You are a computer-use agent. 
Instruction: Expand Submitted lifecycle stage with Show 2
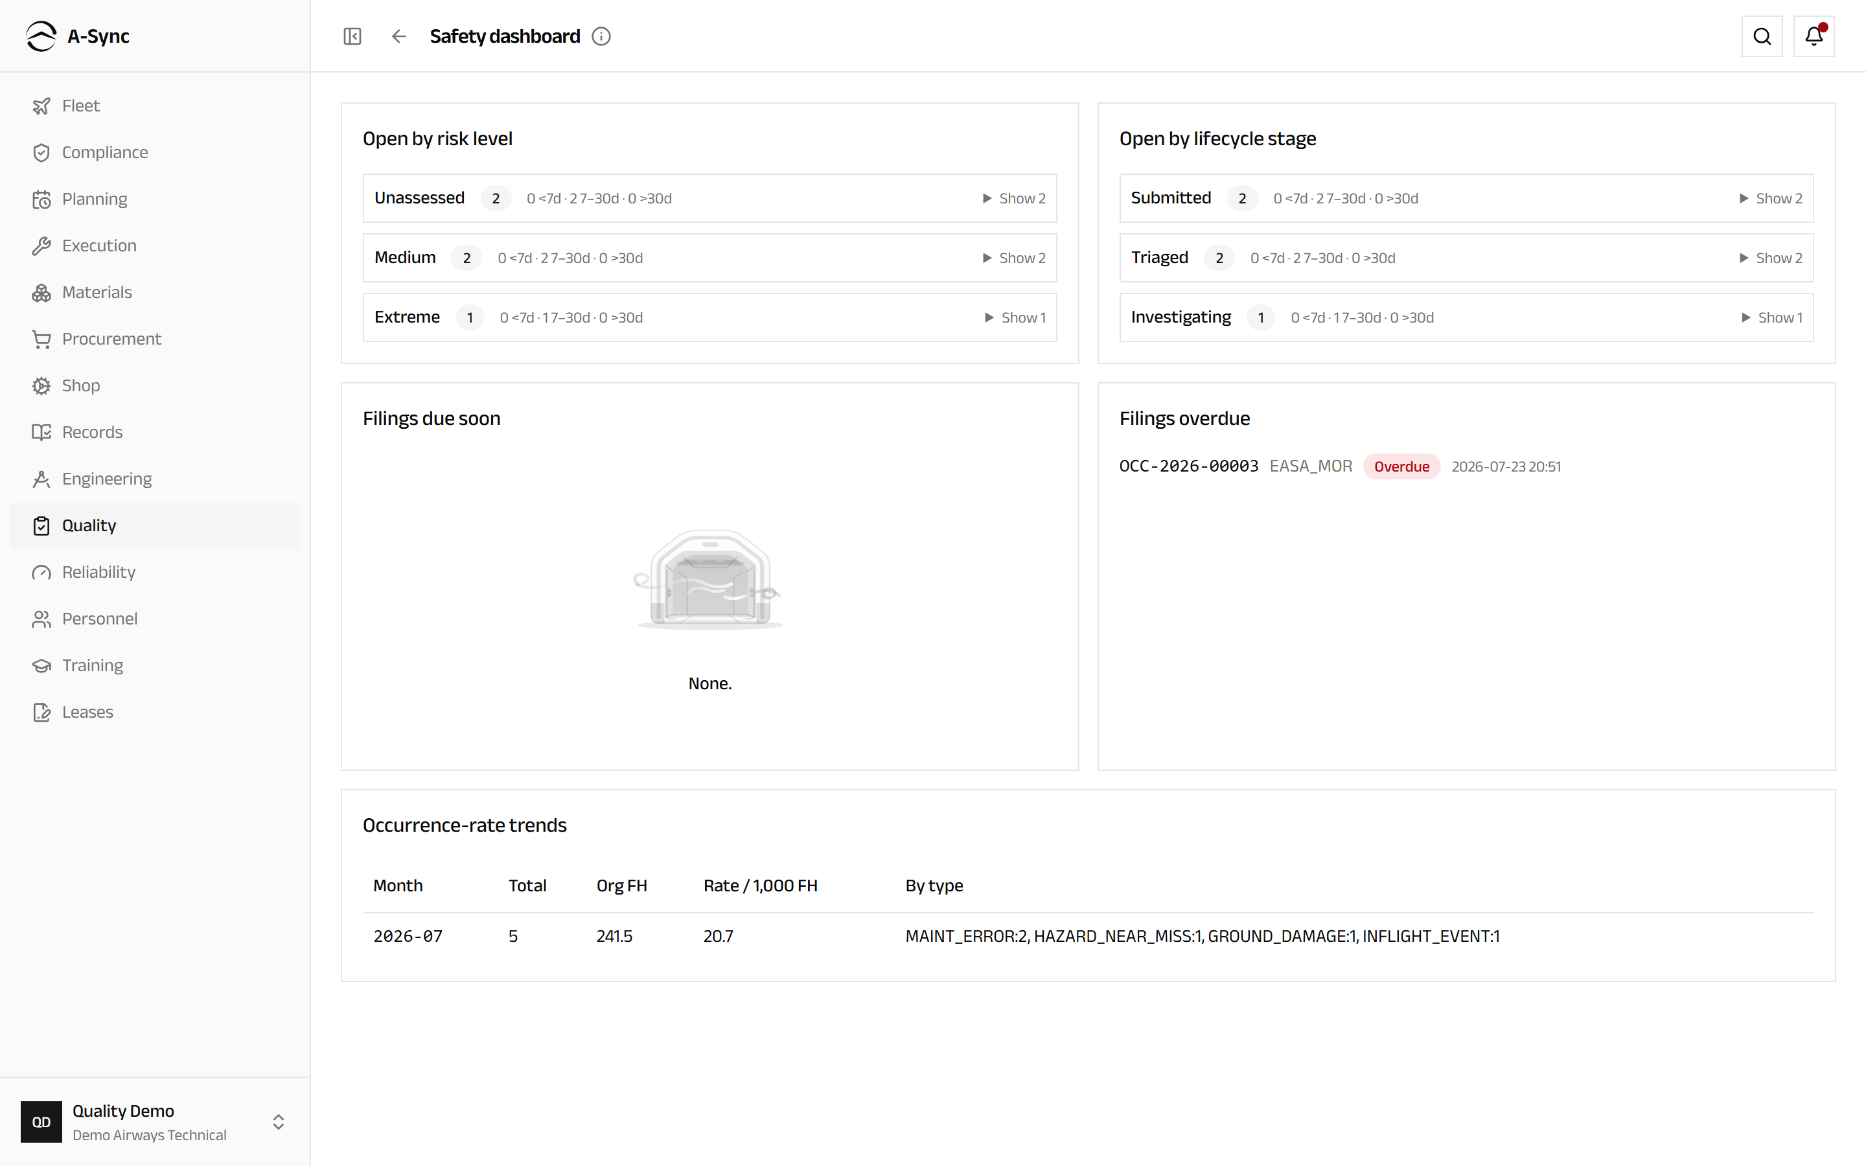(x=1770, y=198)
